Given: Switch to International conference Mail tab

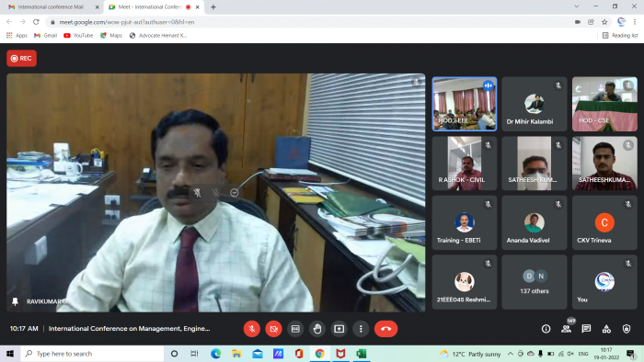Looking at the screenshot, I should pos(51,7).
